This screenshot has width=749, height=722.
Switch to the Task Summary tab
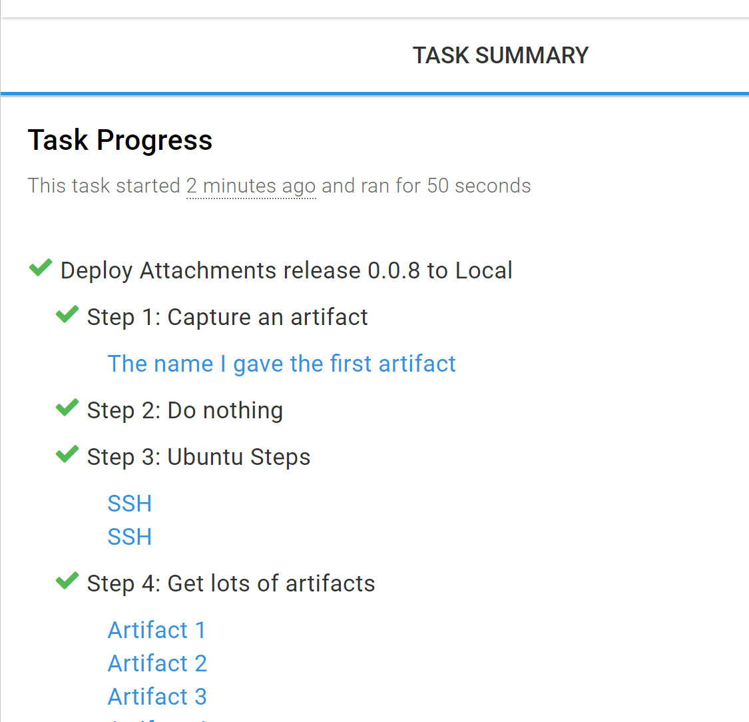pyautogui.click(x=500, y=55)
